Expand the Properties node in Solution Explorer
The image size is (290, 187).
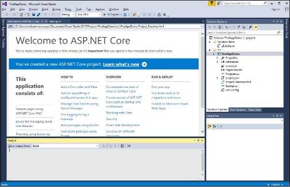tap(217, 58)
